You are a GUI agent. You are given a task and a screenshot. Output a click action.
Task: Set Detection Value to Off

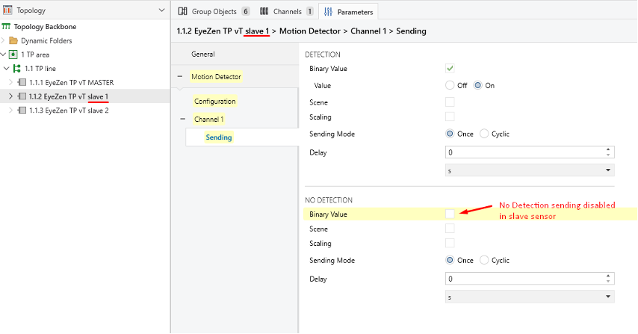point(450,85)
